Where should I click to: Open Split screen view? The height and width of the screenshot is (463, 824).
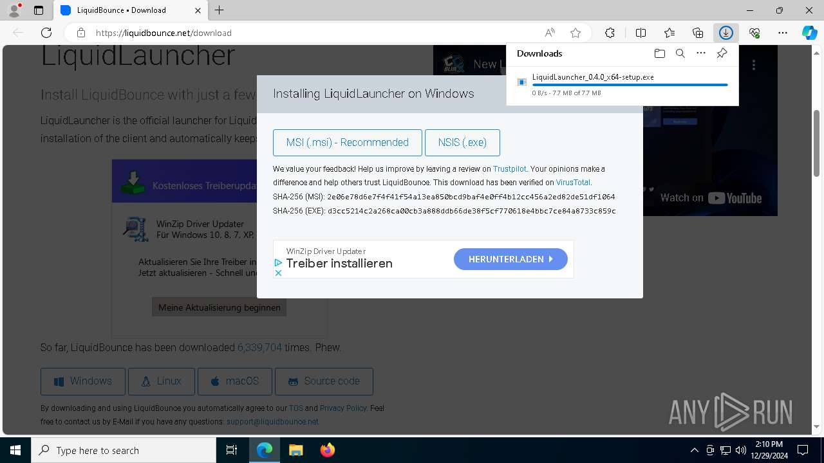(641, 33)
